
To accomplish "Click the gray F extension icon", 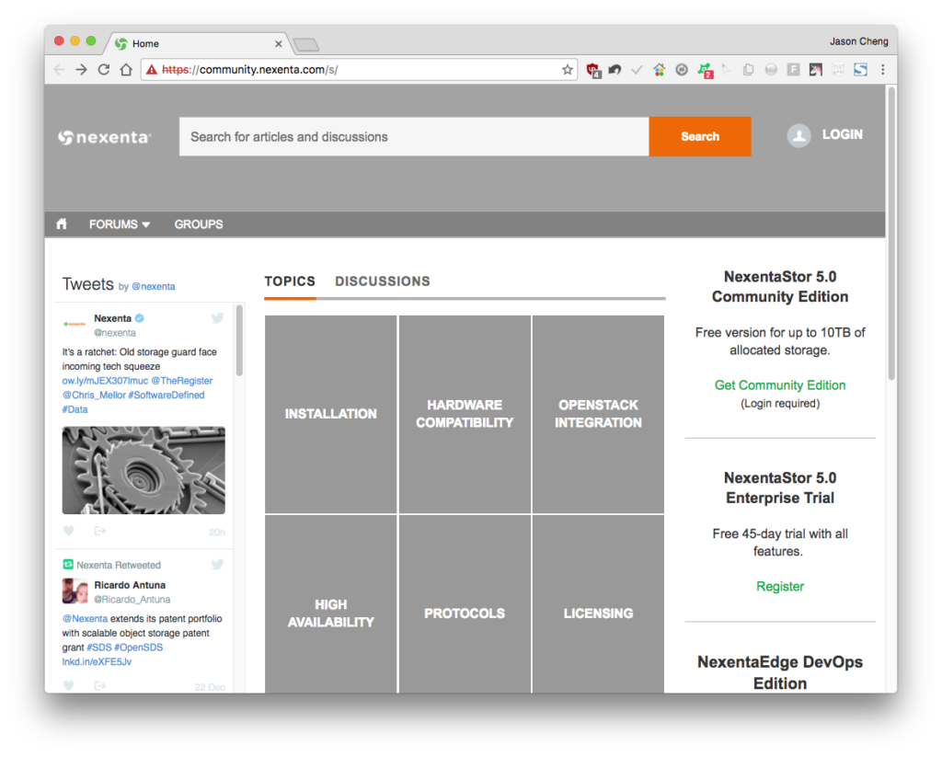I will click(793, 70).
